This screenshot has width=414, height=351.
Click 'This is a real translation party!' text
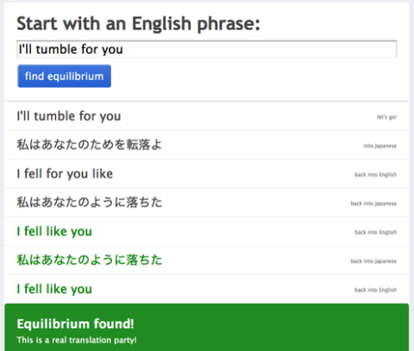point(77,340)
